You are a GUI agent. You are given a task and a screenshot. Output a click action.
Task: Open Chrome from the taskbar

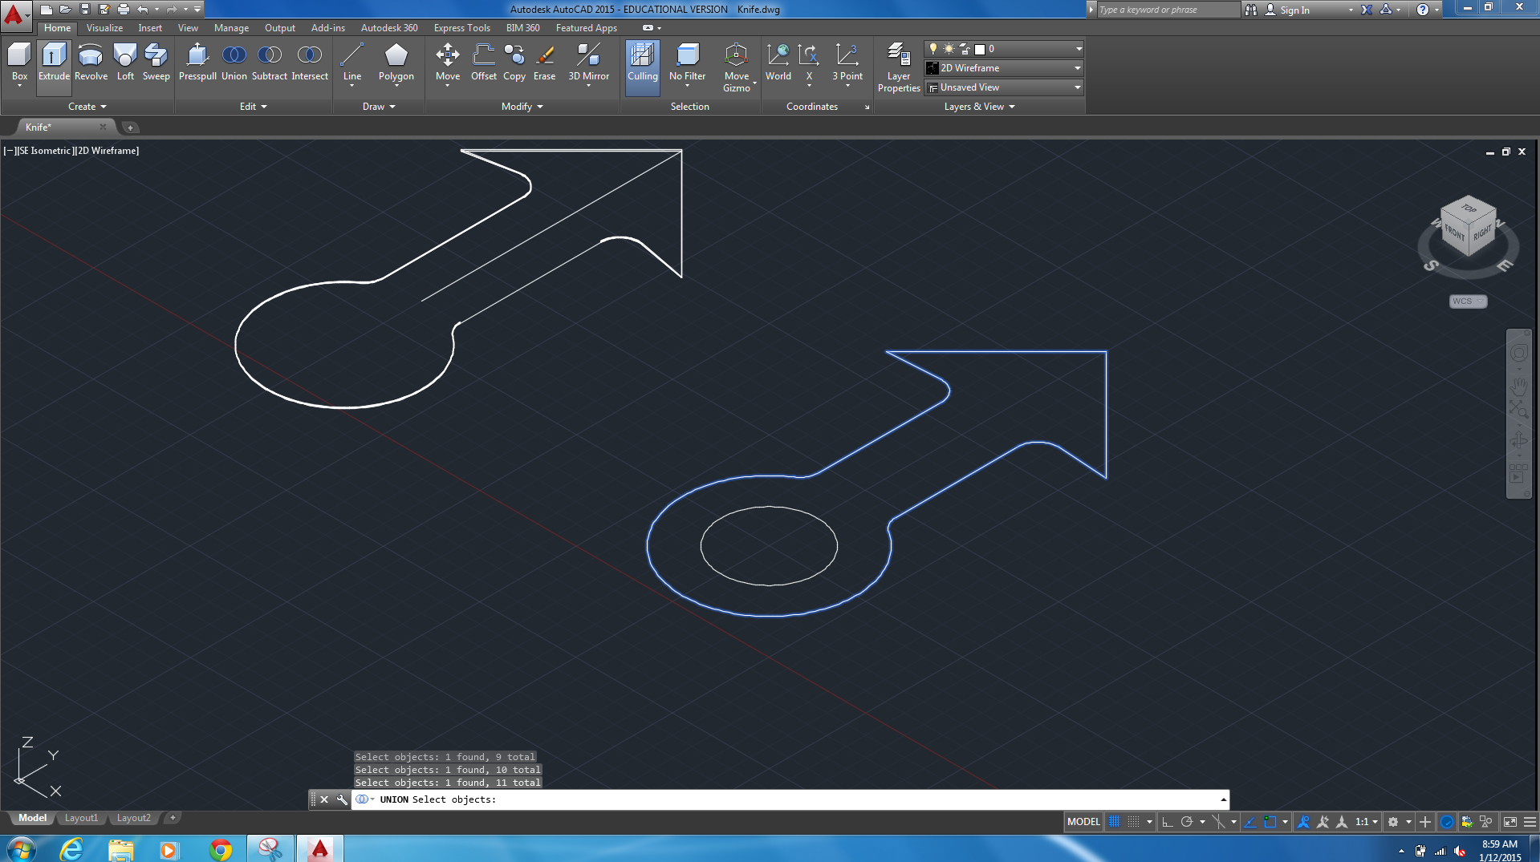tap(220, 849)
